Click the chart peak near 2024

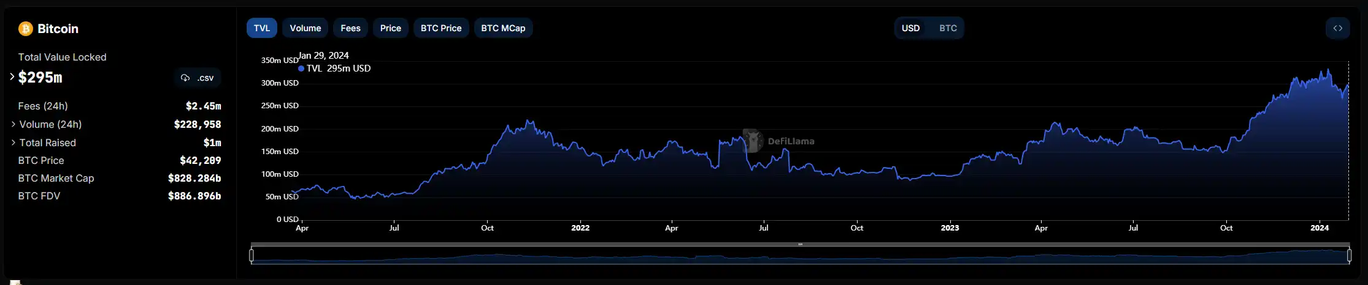point(1328,70)
